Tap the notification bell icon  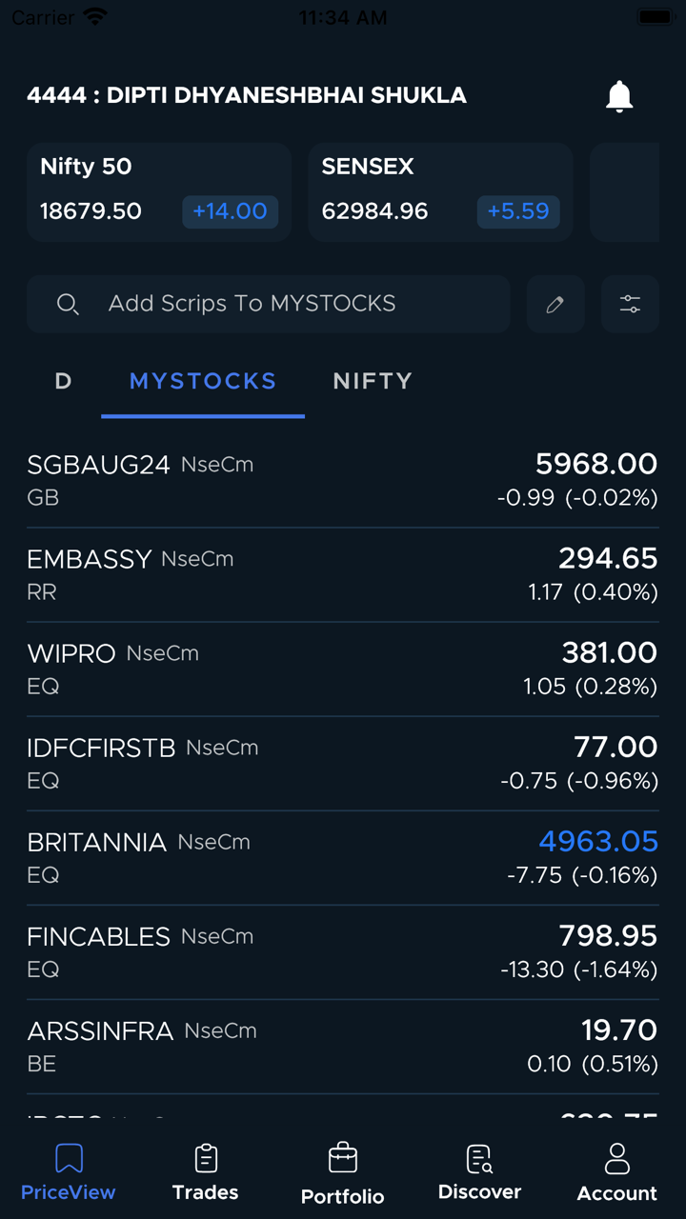619,96
